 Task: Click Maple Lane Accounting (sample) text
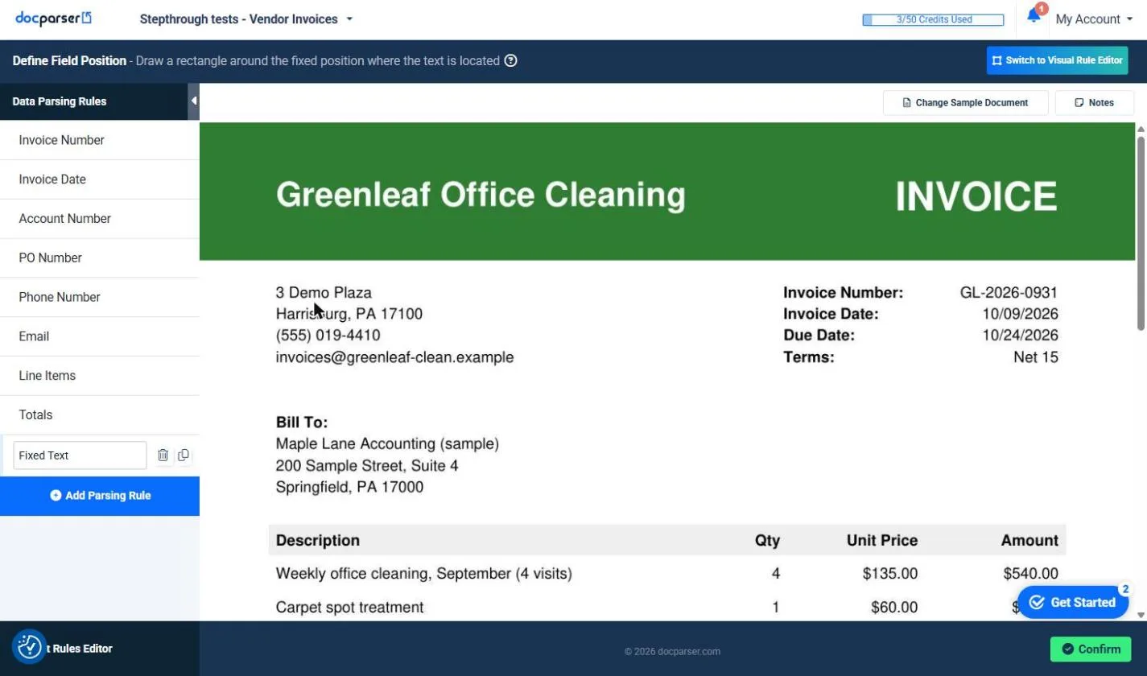coord(387,444)
